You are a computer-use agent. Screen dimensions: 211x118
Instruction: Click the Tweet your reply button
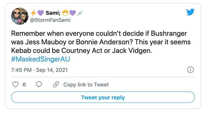tap(103, 97)
